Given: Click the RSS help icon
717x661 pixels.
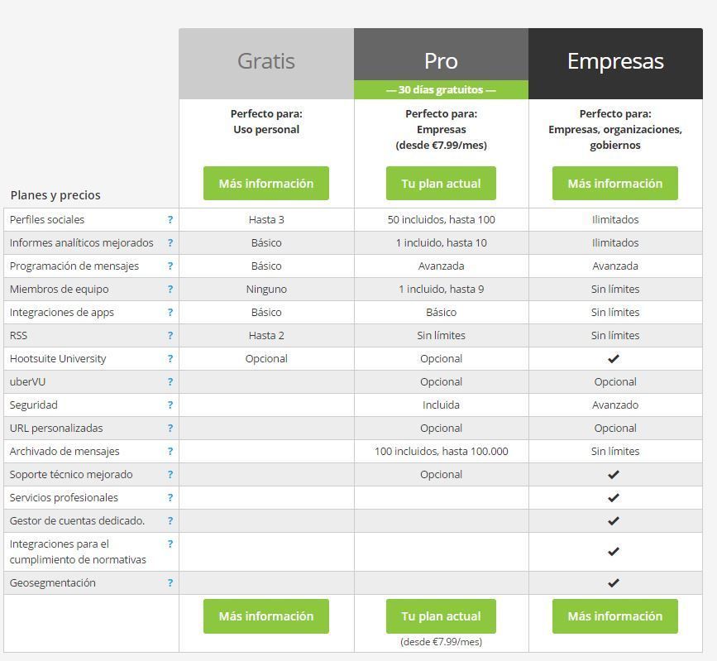Looking at the screenshot, I should coord(170,335).
